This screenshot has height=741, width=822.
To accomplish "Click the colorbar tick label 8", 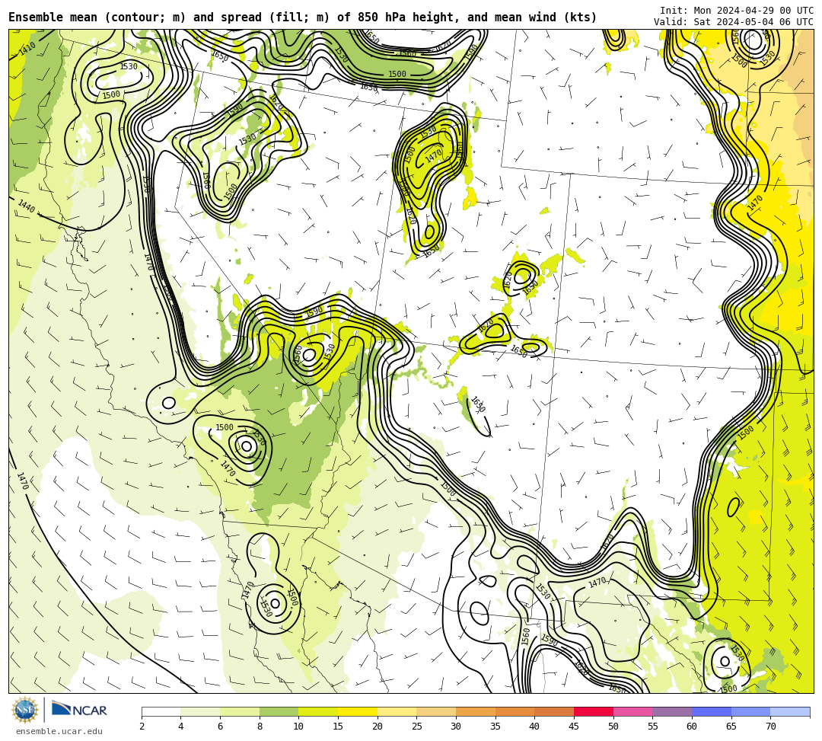I will (260, 727).
